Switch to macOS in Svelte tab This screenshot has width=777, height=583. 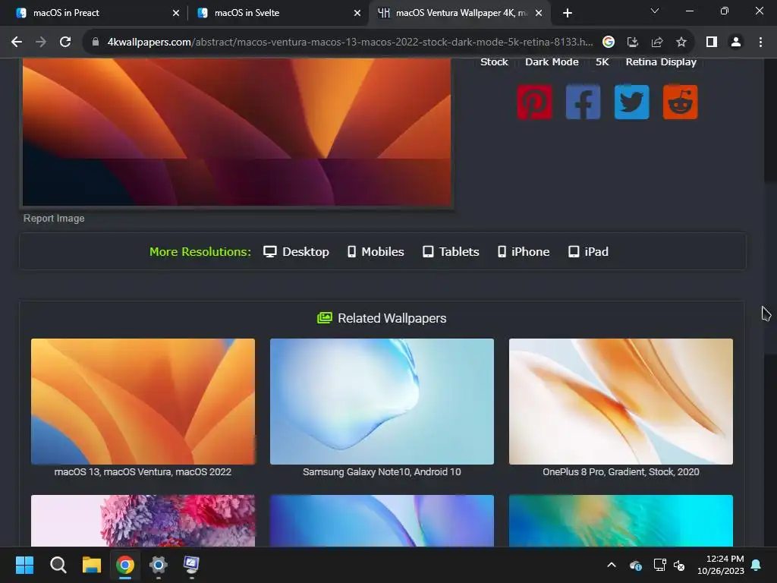[278, 13]
